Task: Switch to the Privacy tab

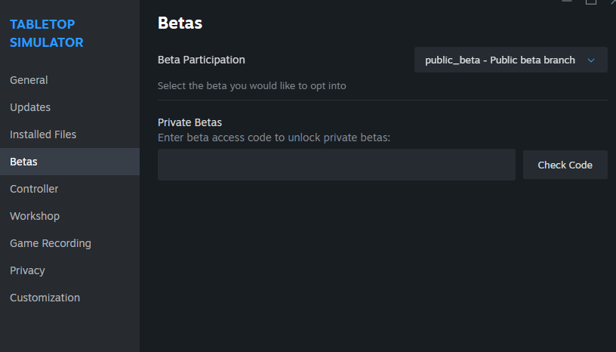Action: point(27,270)
